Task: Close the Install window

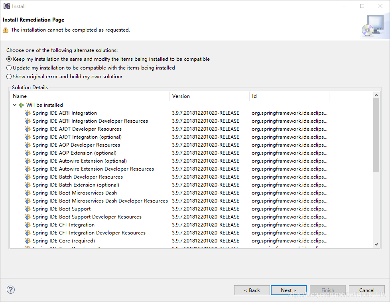Action: pyautogui.click(x=380, y=6)
